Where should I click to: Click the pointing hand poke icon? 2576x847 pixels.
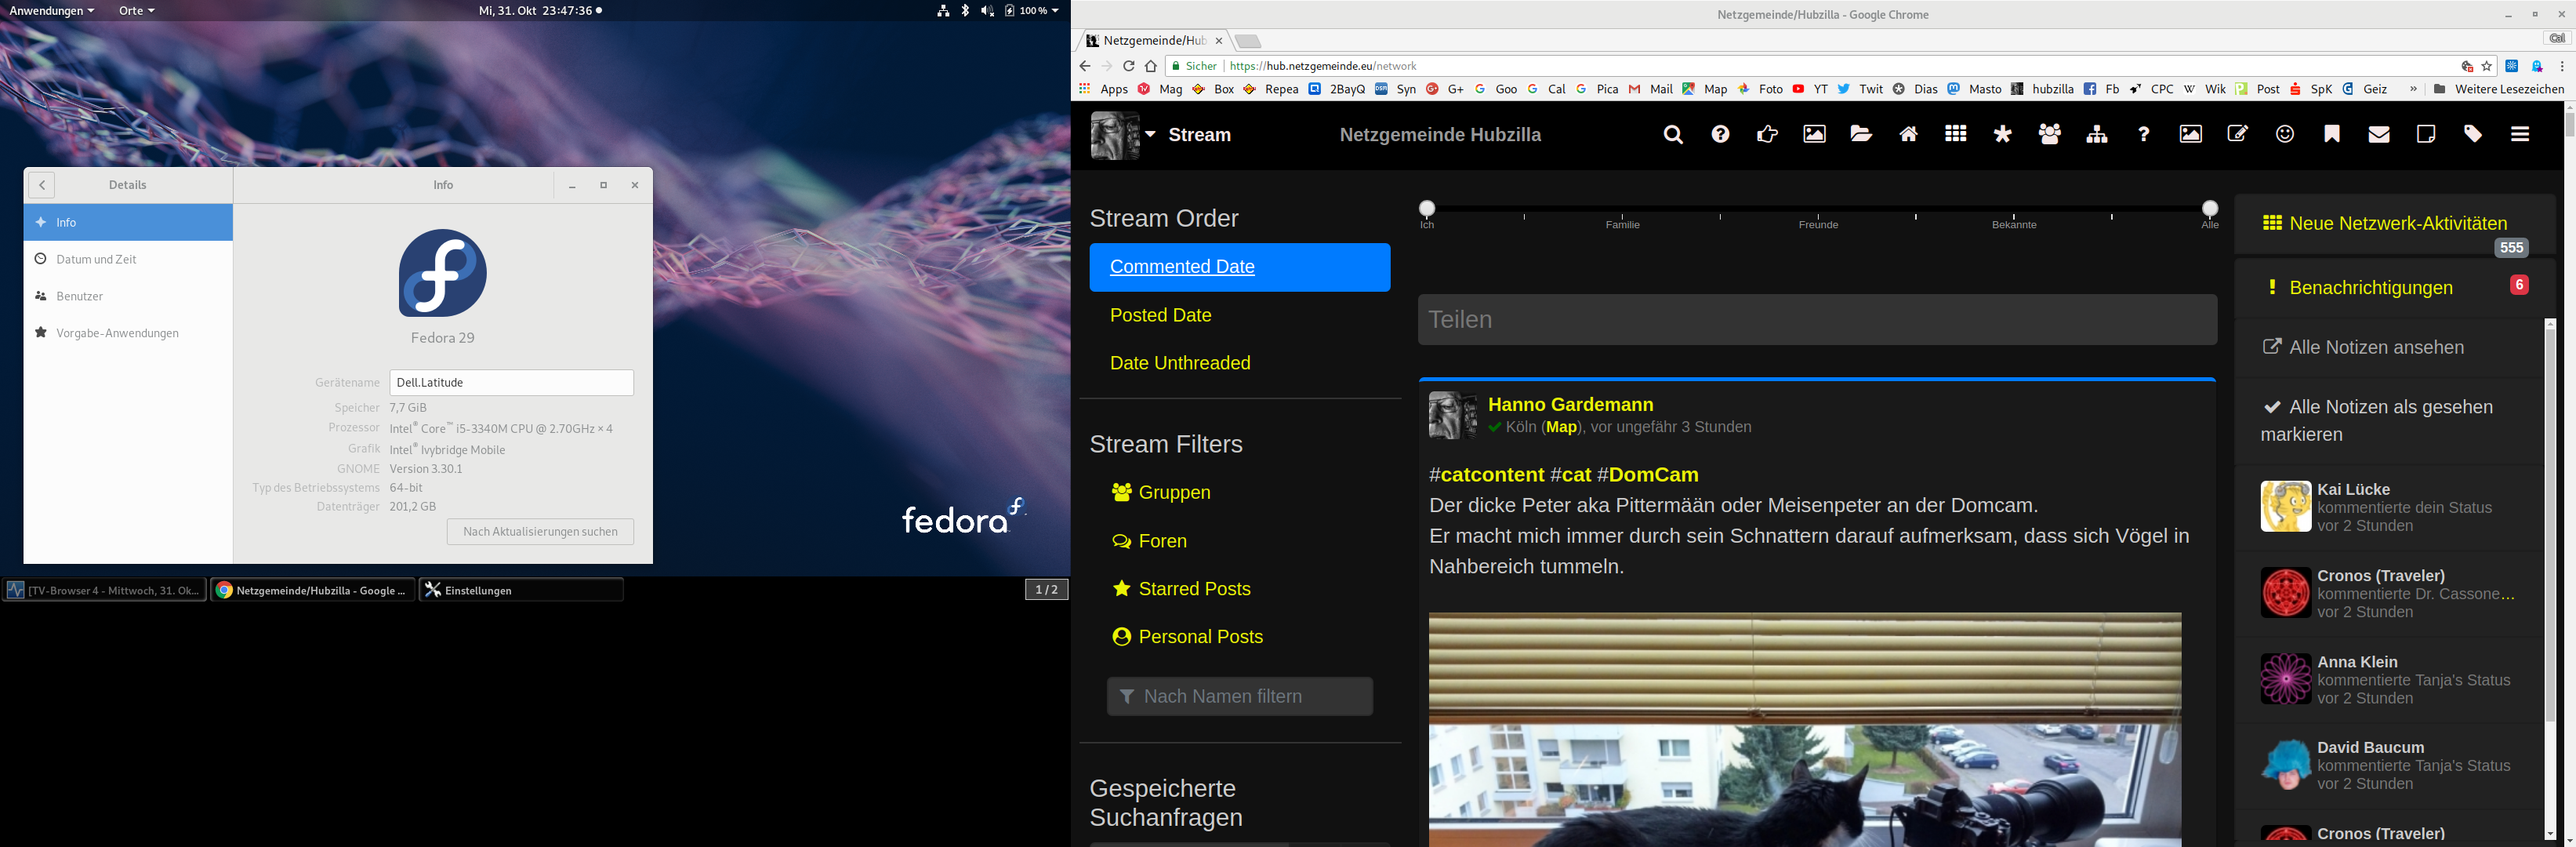click(1766, 135)
